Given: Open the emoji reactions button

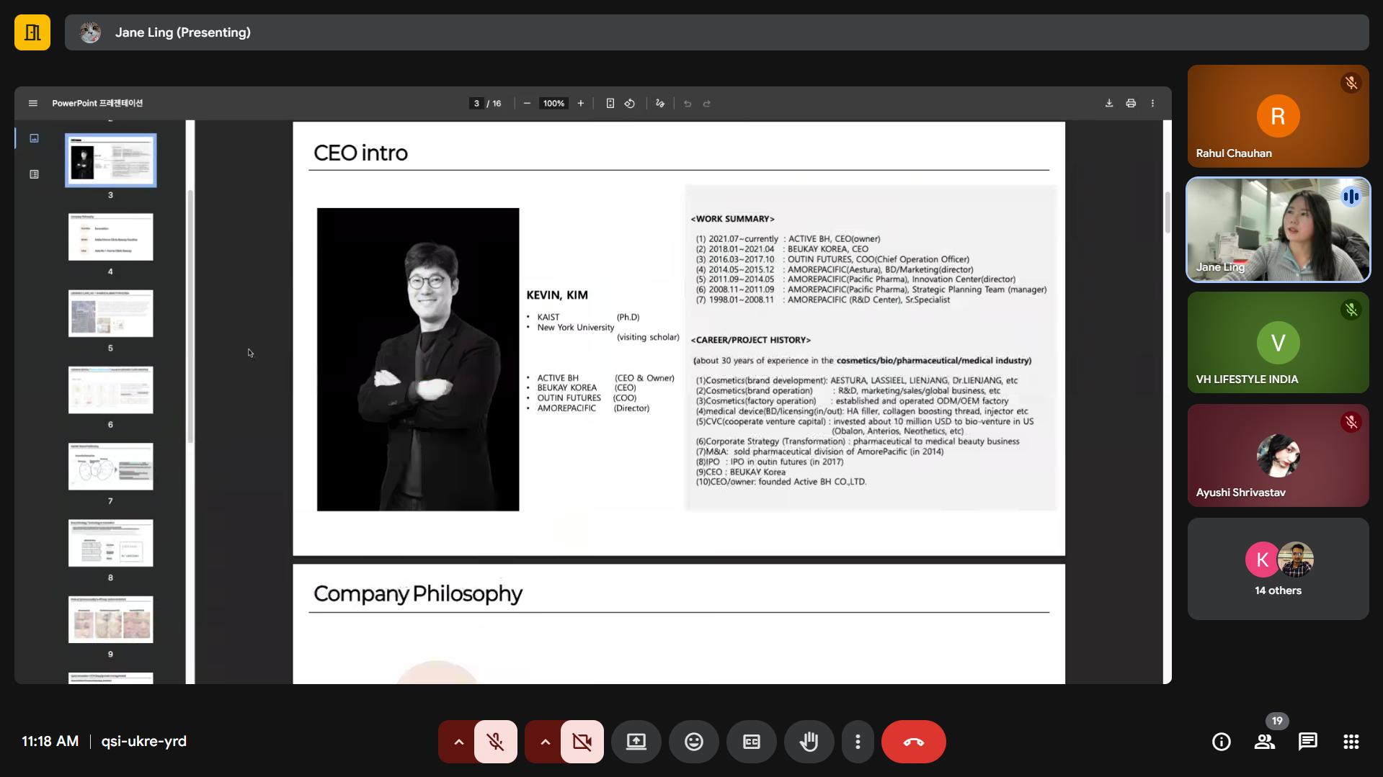Looking at the screenshot, I should coord(693,742).
